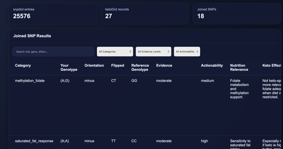Click the (A;G) genotype cell
Viewport: 283px width, 149px height.
click(x=65, y=81)
